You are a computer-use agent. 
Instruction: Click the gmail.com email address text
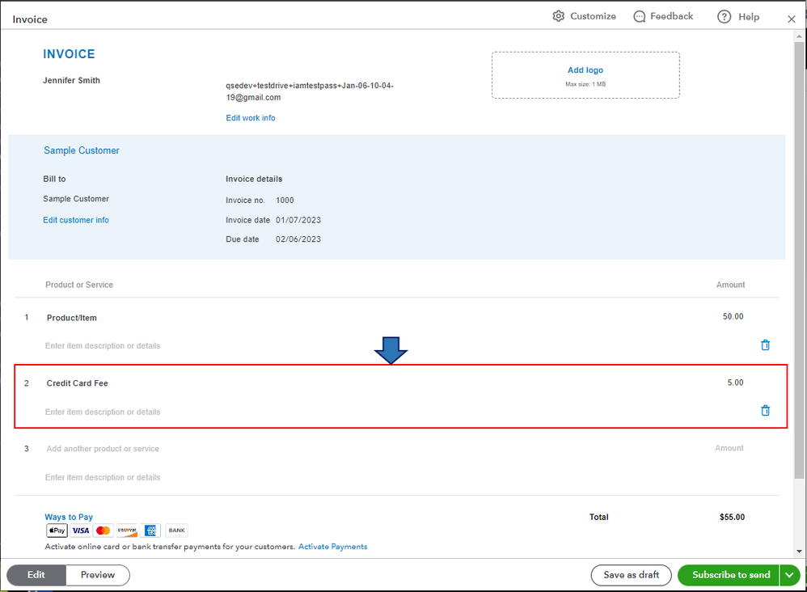[x=310, y=91]
